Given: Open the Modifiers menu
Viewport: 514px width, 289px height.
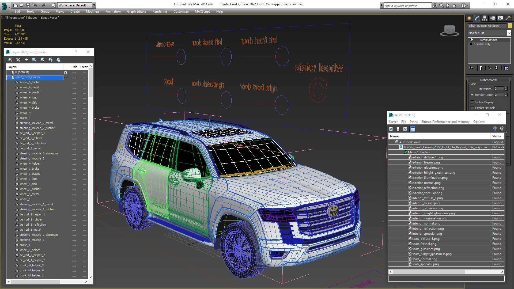Looking at the screenshot, I should coord(93,12).
